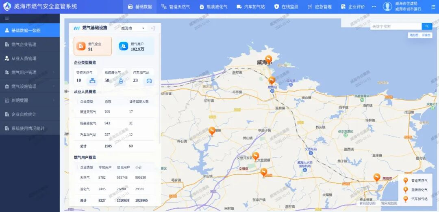Click the blue search magnifier button
This screenshot has height=212, width=439.
[426, 26]
